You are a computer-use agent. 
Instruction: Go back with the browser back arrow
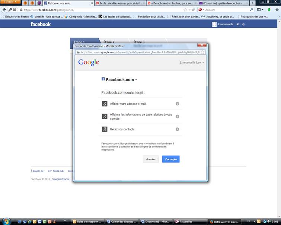coord(4,10)
